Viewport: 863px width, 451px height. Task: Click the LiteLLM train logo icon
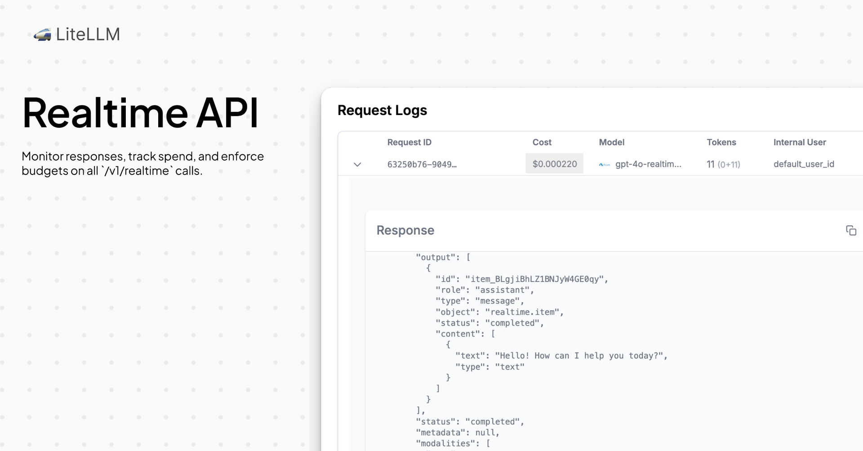pyautogui.click(x=42, y=35)
